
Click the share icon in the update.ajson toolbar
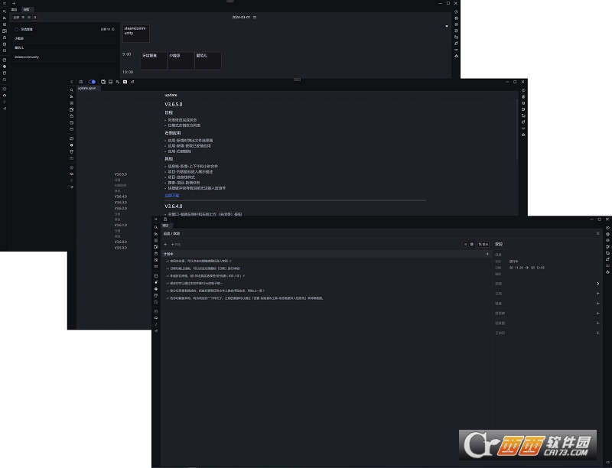(x=132, y=82)
